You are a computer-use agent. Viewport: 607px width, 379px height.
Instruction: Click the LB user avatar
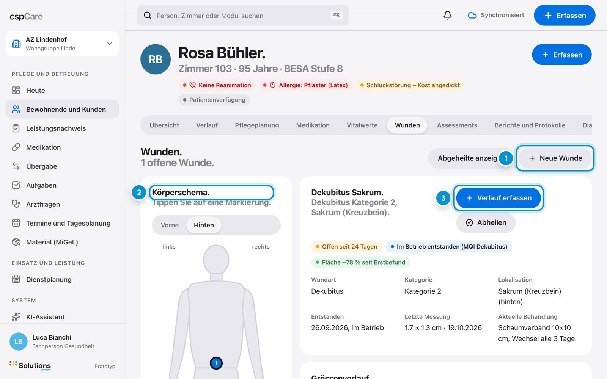tap(19, 341)
